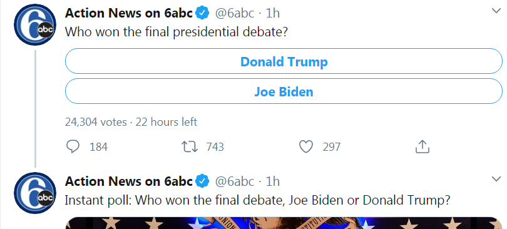Expand second tweet's options chevron

pos(496,178)
